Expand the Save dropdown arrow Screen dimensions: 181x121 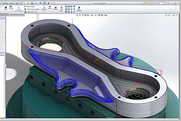coord(34,3)
